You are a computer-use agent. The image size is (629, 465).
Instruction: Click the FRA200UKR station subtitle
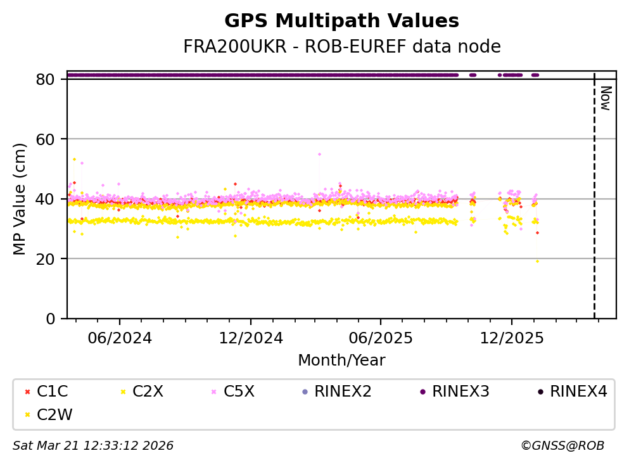coord(341,47)
